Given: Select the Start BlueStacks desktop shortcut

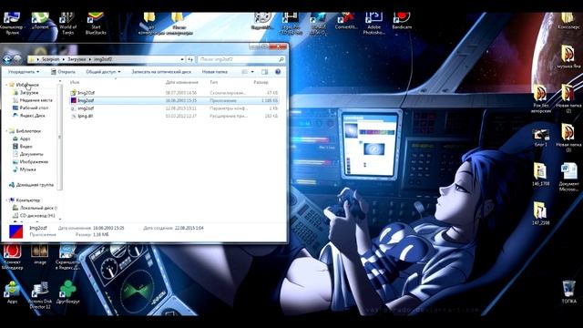Looking at the screenshot, I should (96, 23).
